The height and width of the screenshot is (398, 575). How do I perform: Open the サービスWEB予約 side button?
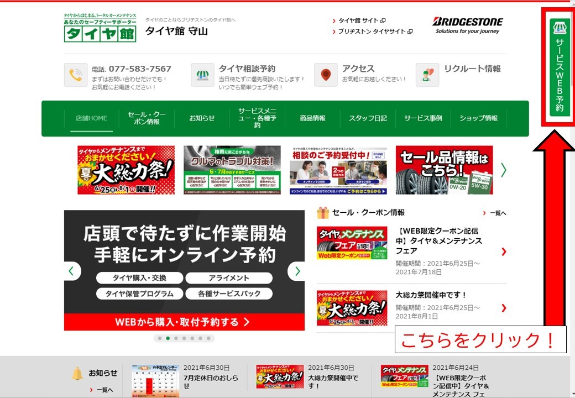[x=559, y=67]
